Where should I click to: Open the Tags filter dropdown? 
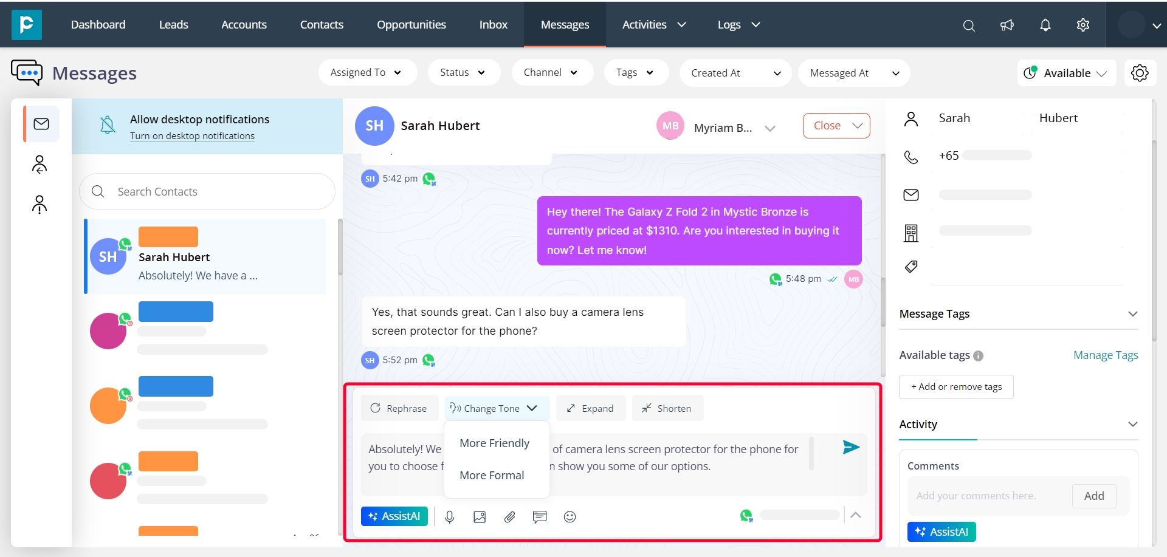pyautogui.click(x=636, y=73)
